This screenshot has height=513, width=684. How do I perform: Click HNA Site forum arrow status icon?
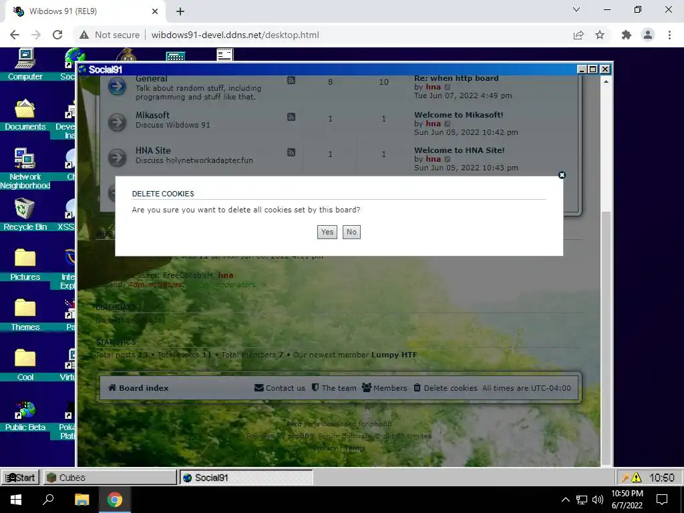pyautogui.click(x=117, y=158)
